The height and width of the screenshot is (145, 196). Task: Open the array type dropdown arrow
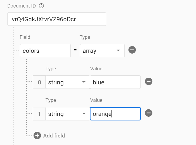(x=118, y=51)
